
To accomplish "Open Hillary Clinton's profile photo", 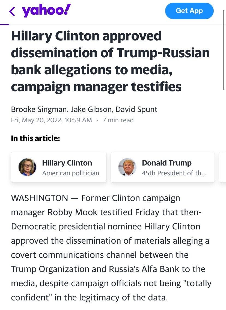I will point(27,167).
